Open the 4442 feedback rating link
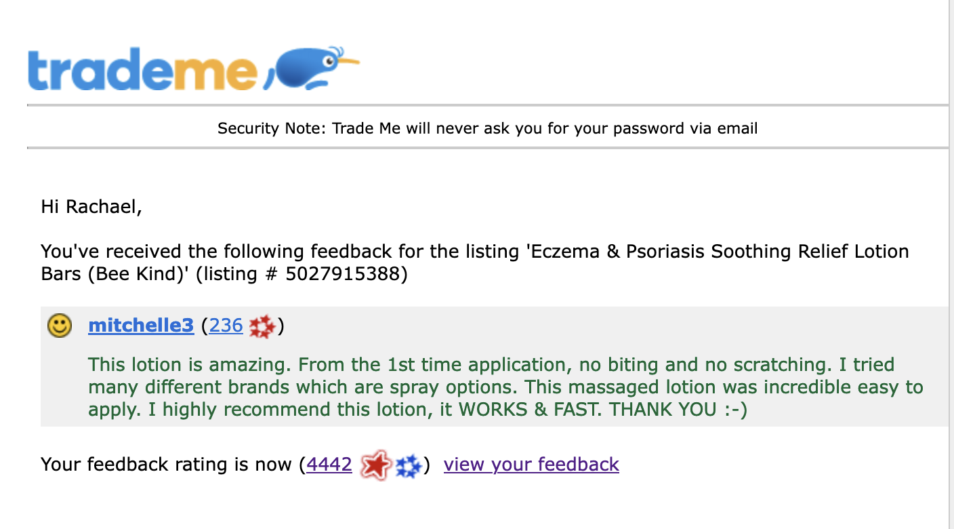The image size is (954, 529). tap(329, 465)
